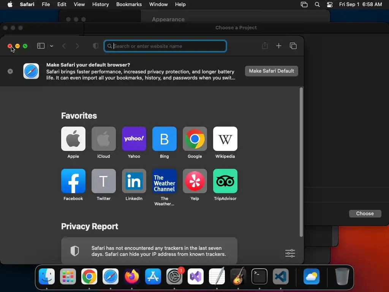Click the Privacy Report heading
The width and height of the screenshot is (389, 292).
coord(90,227)
